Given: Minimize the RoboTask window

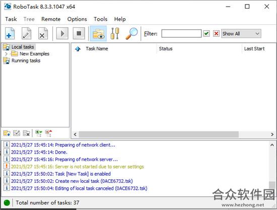Looking at the screenshot, I should pyautogui.click(x=228, y=7).
